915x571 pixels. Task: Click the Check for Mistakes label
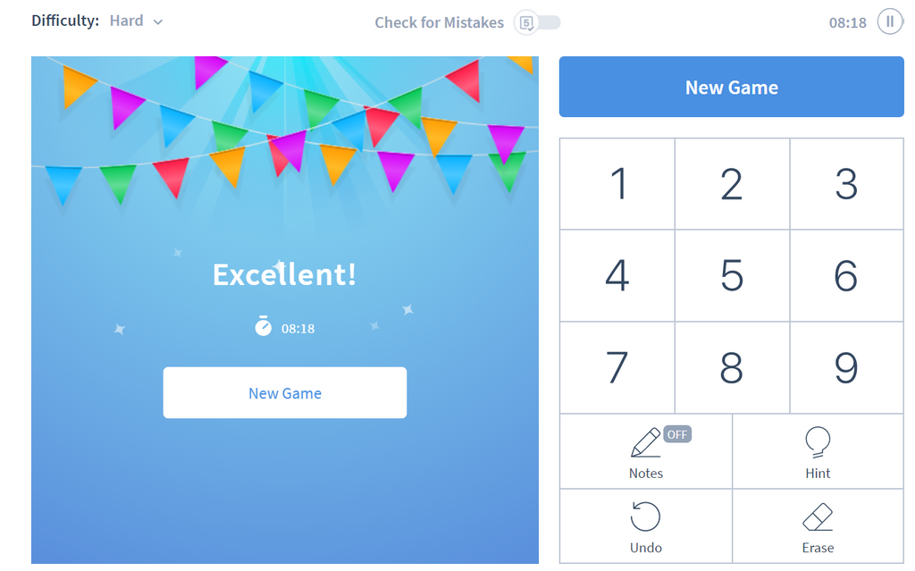pos(439,22)
